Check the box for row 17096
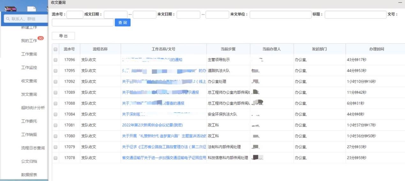Image resolution: width=405 pixels, height=181 pixels. tap(56, 60)
